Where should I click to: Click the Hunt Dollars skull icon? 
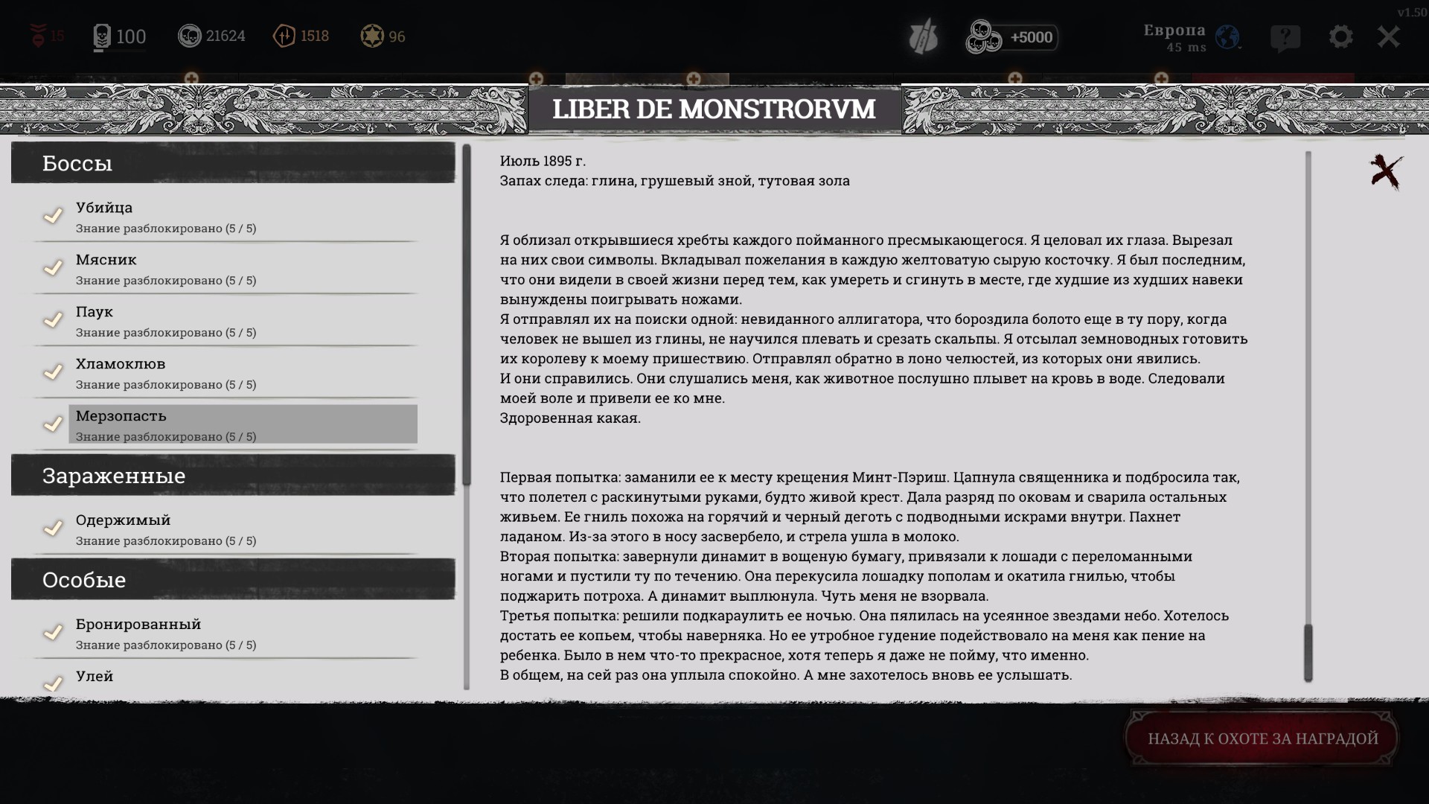pyautogui.click(x=190, y=36)
